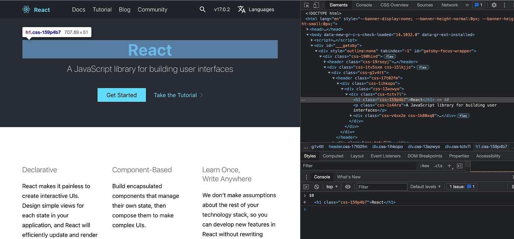This screenshot has width=514, height=239.
Task: Open DevTools settings gear
Action: [494, 5]
